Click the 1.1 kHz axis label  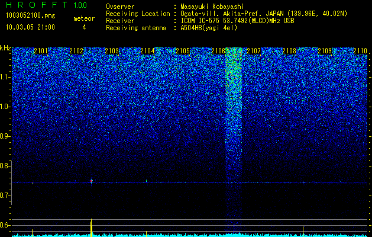coord(5,77)
